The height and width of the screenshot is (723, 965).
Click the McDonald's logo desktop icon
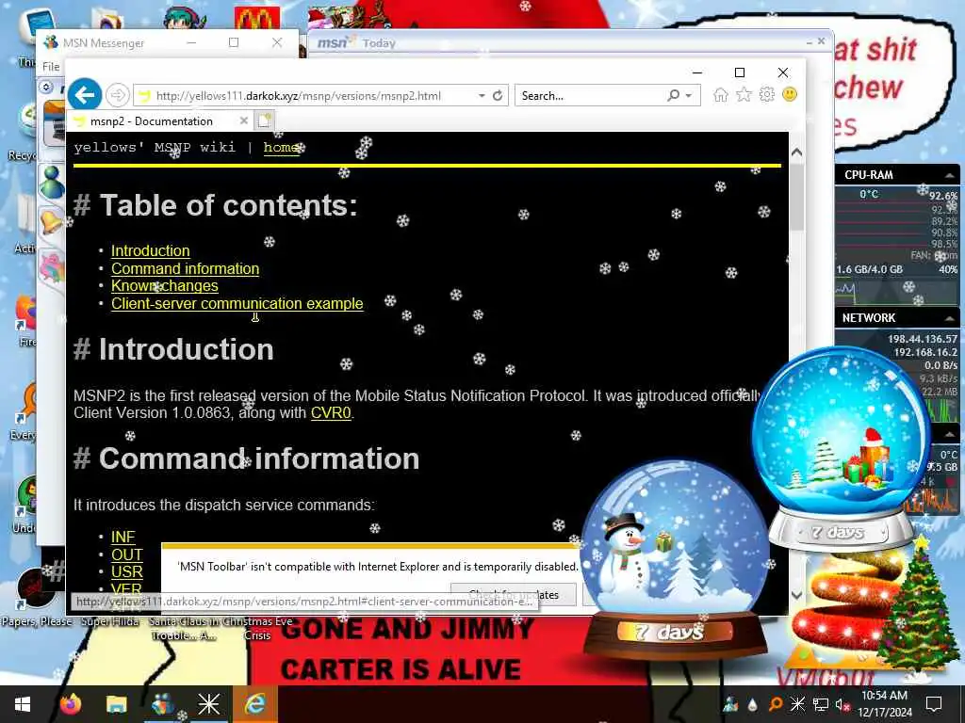coord(256,19)
